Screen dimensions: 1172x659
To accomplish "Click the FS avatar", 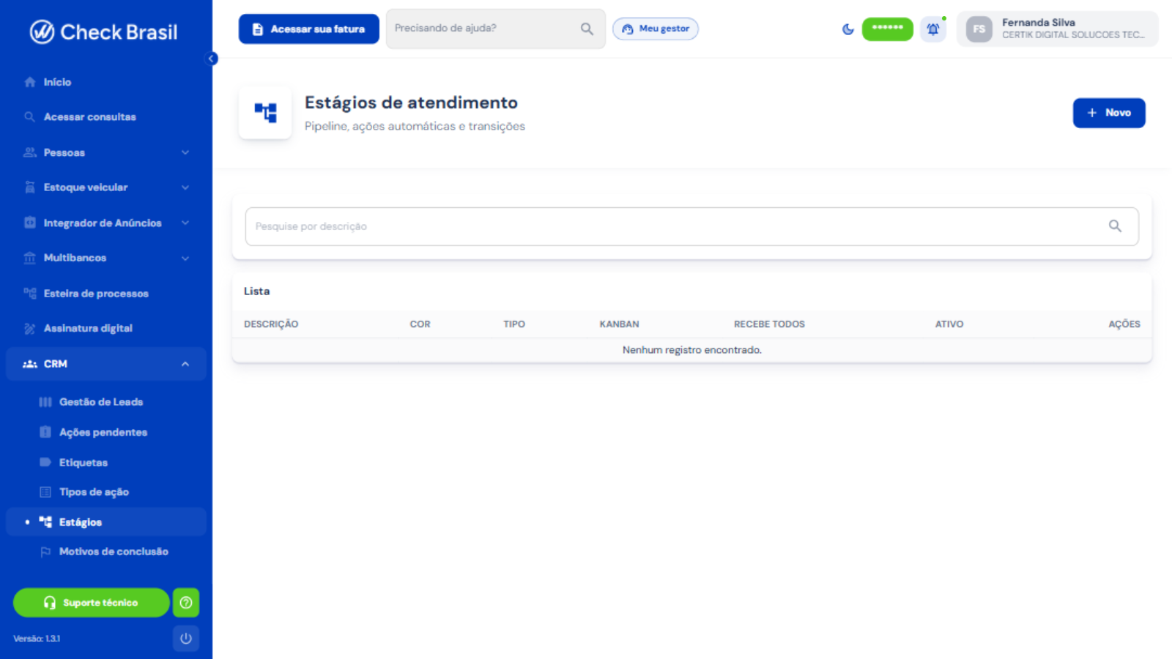I will (979, 29).
